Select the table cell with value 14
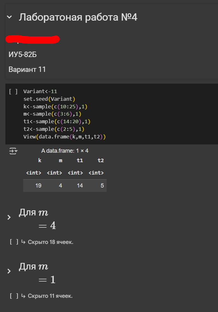The width and height of the screenshot is (218, 312). (80, 186)
